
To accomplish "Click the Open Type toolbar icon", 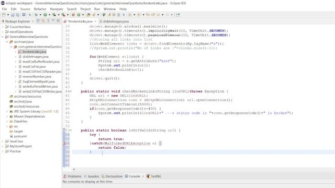I will coord(88,15).
